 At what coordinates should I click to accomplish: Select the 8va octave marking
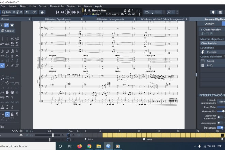pyautogui.click(x=2, y=44)
